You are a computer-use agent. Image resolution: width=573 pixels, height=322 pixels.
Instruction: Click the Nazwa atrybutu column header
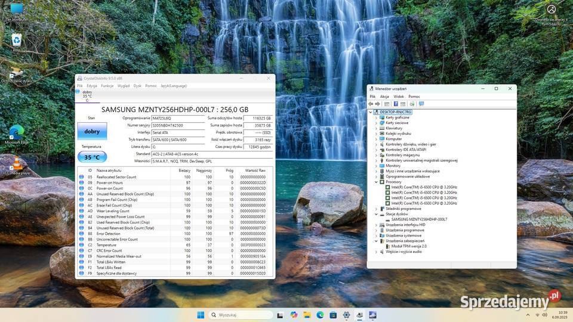tap(109, 171)
